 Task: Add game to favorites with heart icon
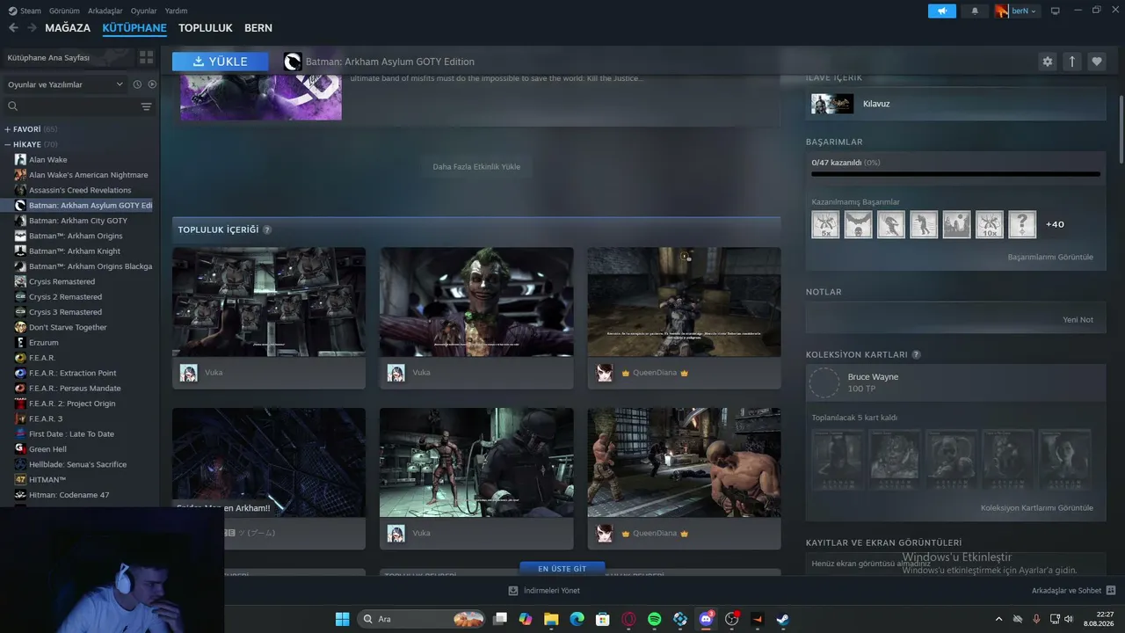tap(1096, 62)
